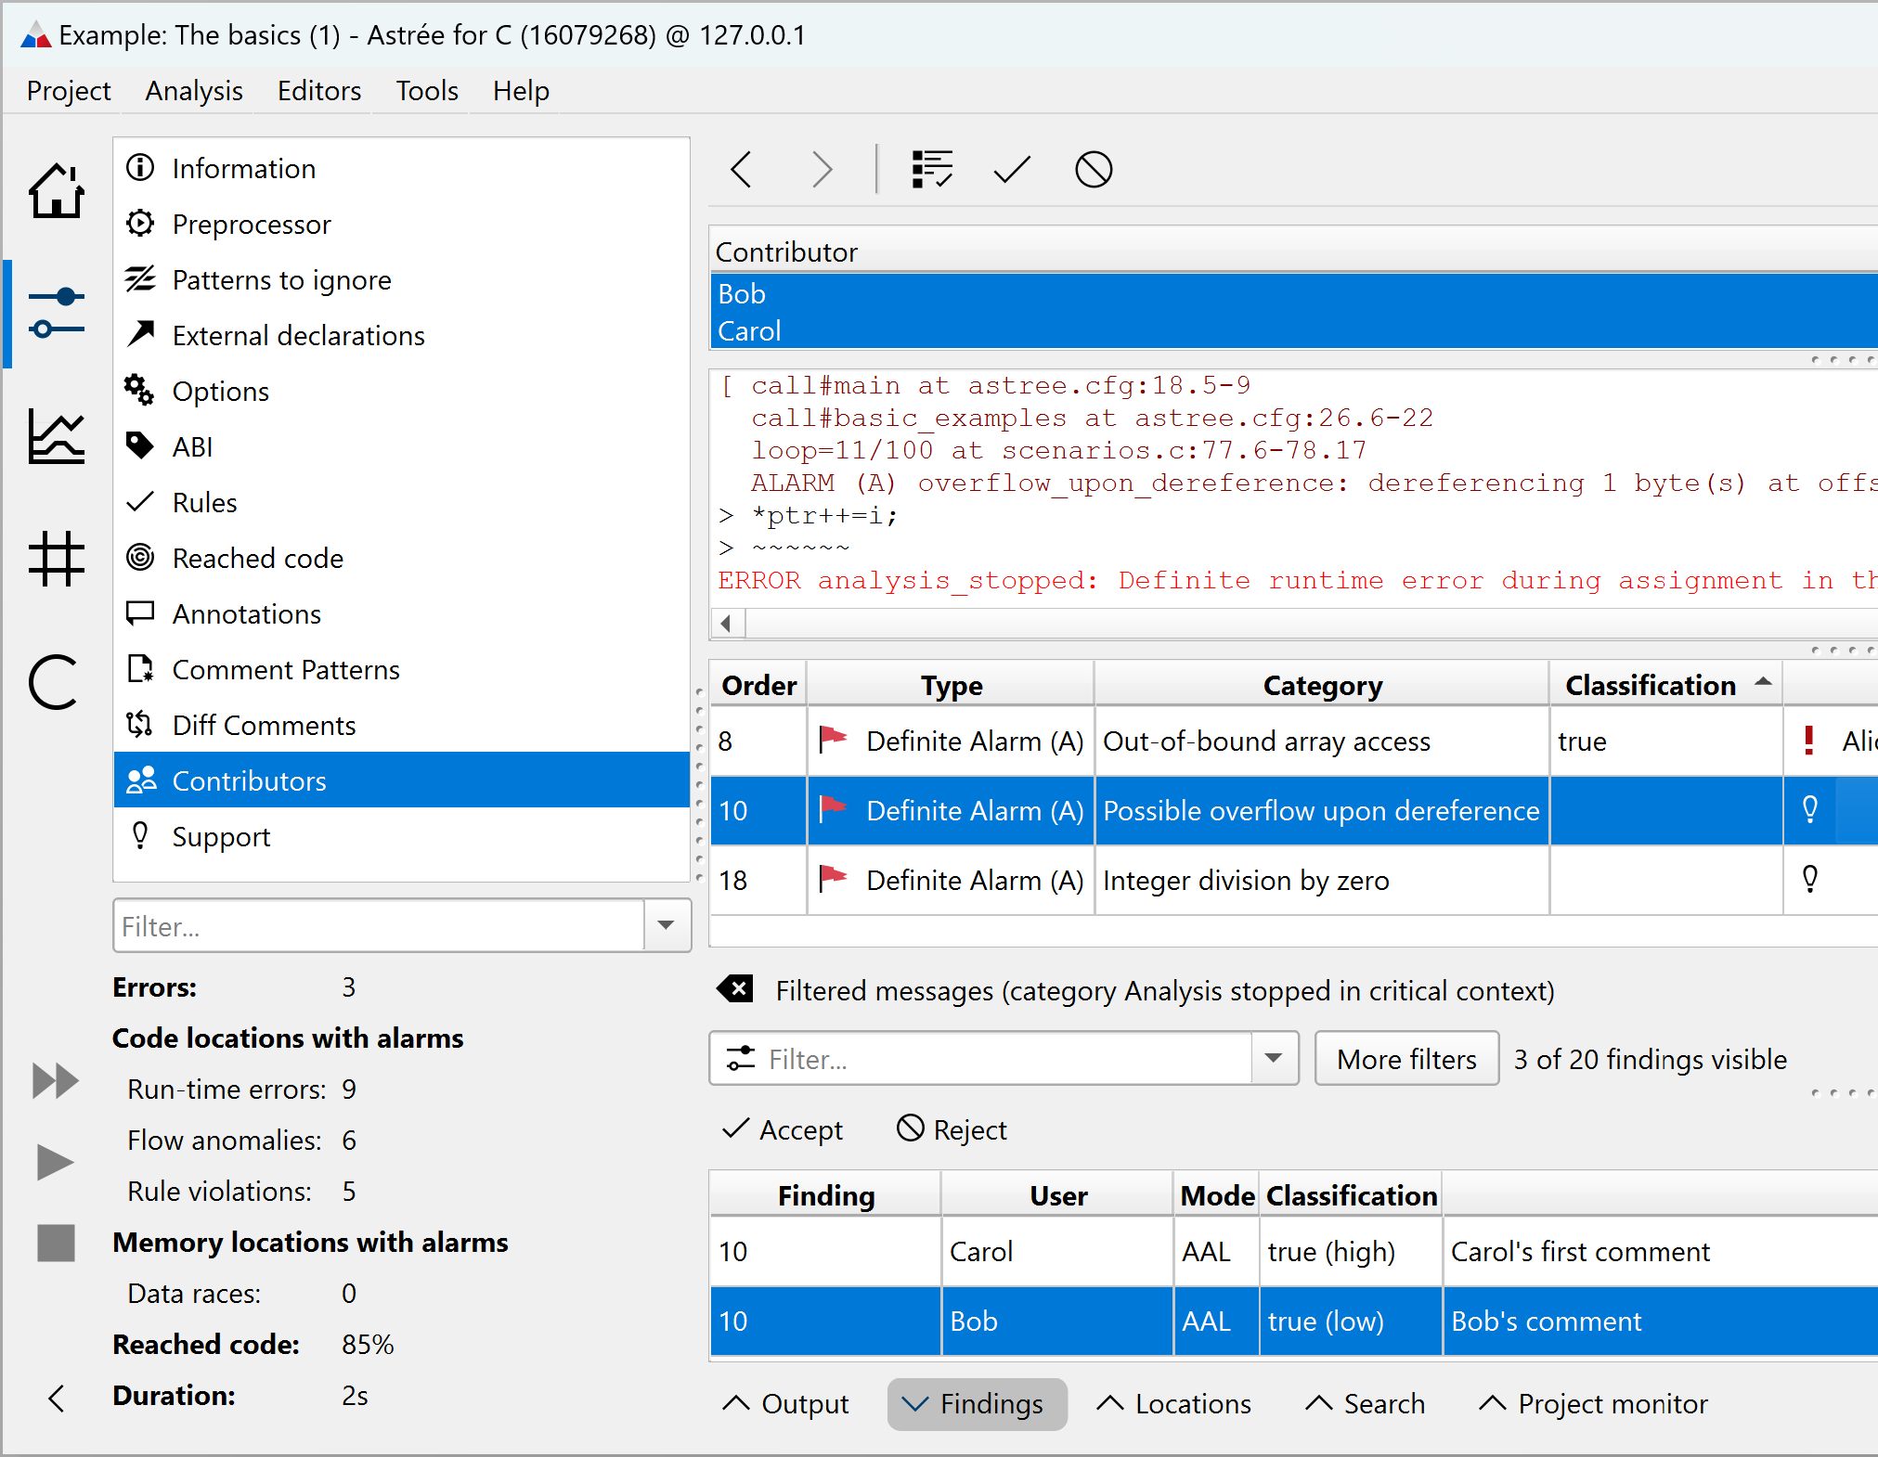Viewport: 1878px width, 1457px height.
Task: Click the More filters button
Action: point(1406,1058)
